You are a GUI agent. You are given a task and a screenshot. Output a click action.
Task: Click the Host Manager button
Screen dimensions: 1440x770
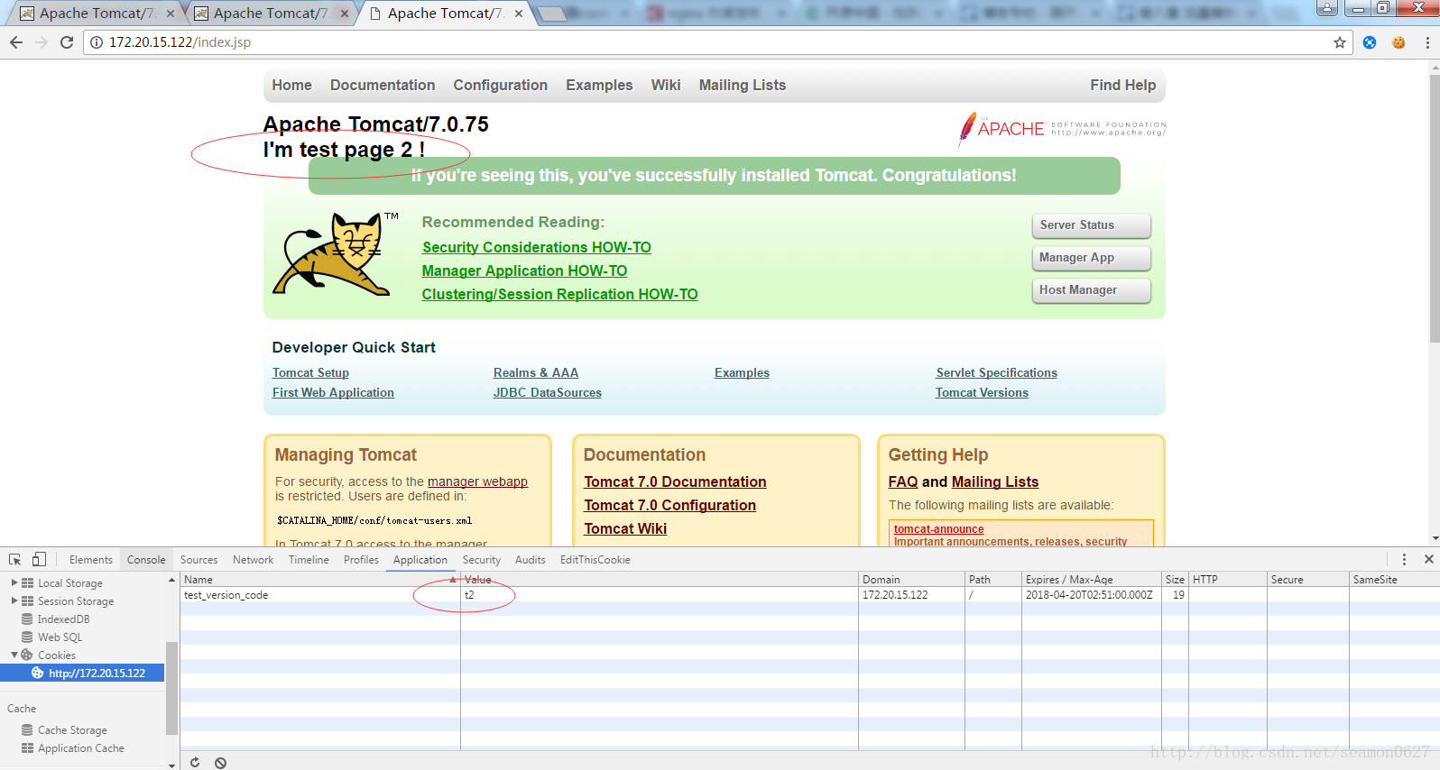[1092, 290]
